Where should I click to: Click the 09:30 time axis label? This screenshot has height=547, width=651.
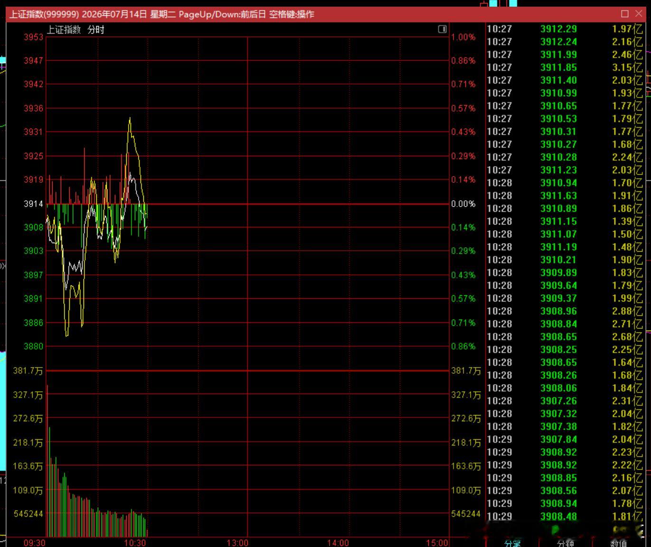point(34,543)
